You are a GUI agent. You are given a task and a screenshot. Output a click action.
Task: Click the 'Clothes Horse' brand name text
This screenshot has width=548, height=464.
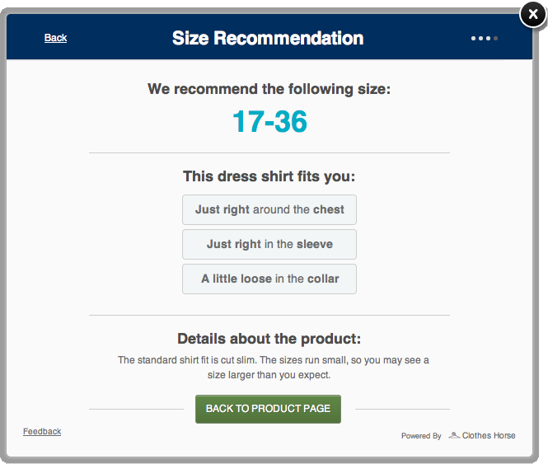(x=489, y=435)
